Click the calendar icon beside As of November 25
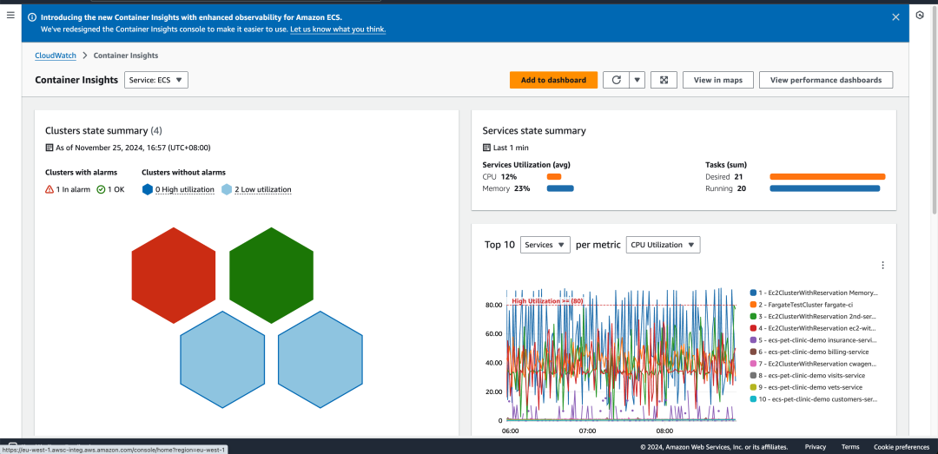This screenshot has height=454, width=938. click(49, 148)
